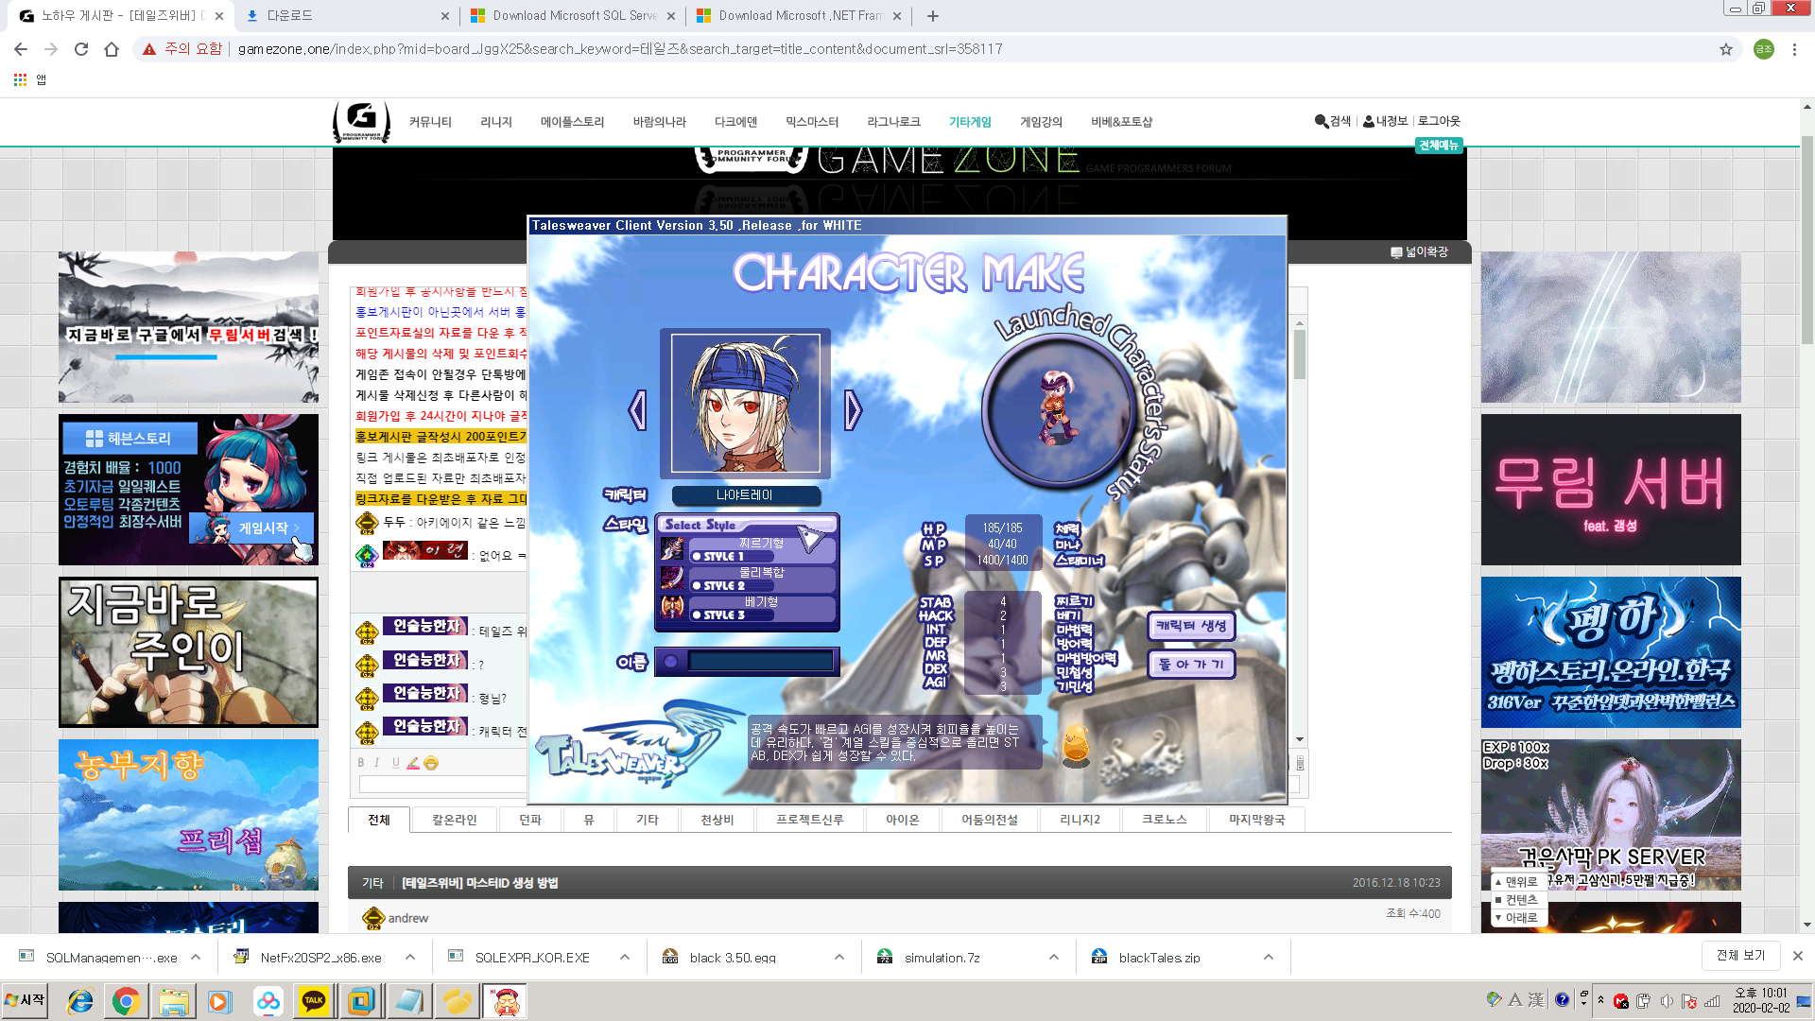Show hidden system tray icons

pyautogui.click(x=1600, y=1000)
